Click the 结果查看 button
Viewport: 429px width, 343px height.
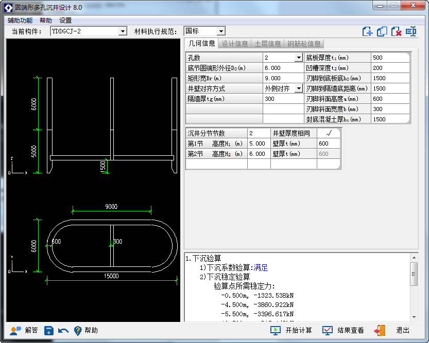pos(343,331)
